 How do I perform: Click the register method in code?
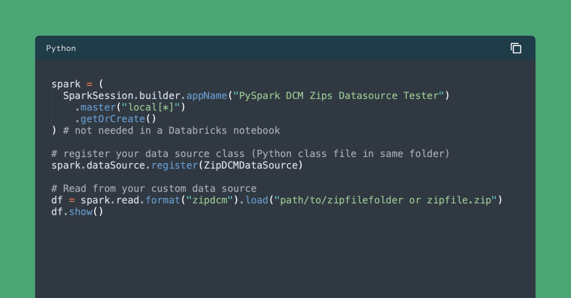tap(171, 165)
